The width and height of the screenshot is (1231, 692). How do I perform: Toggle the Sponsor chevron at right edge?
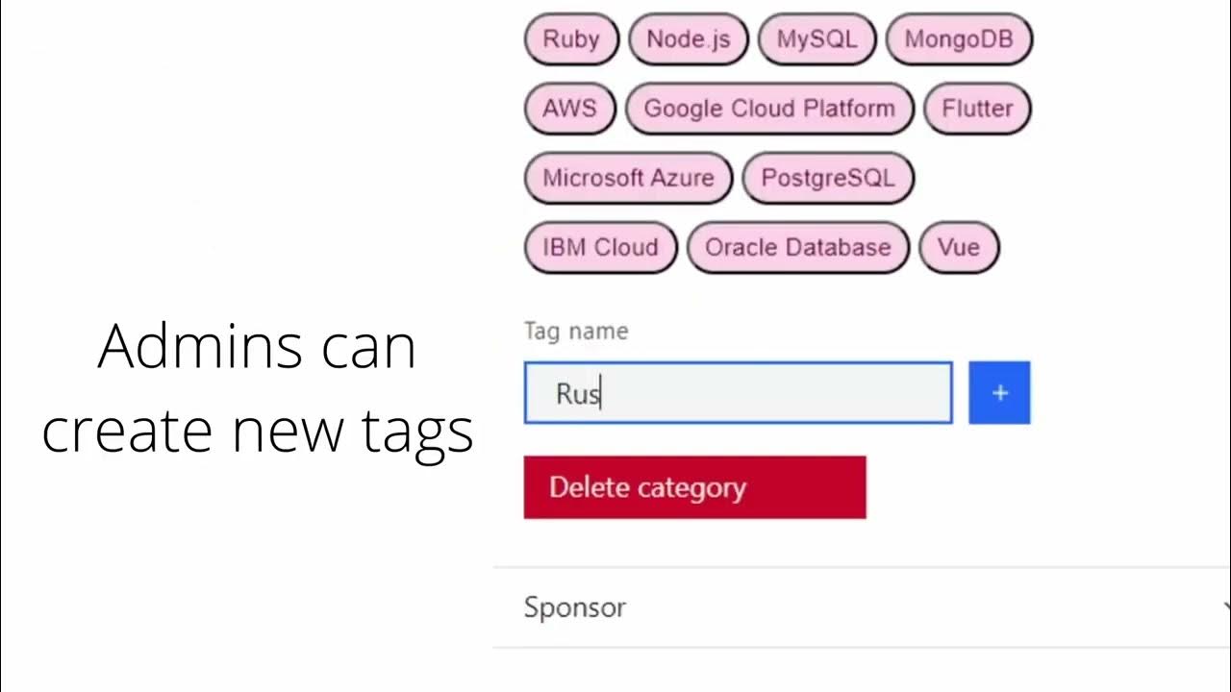point(1225,607)
